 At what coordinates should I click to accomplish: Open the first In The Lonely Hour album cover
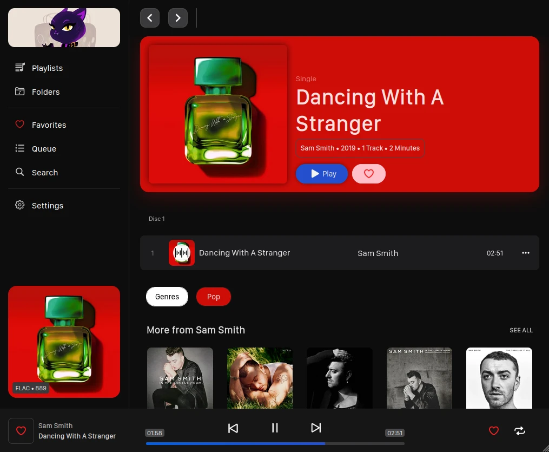click(x=180, y=378)
